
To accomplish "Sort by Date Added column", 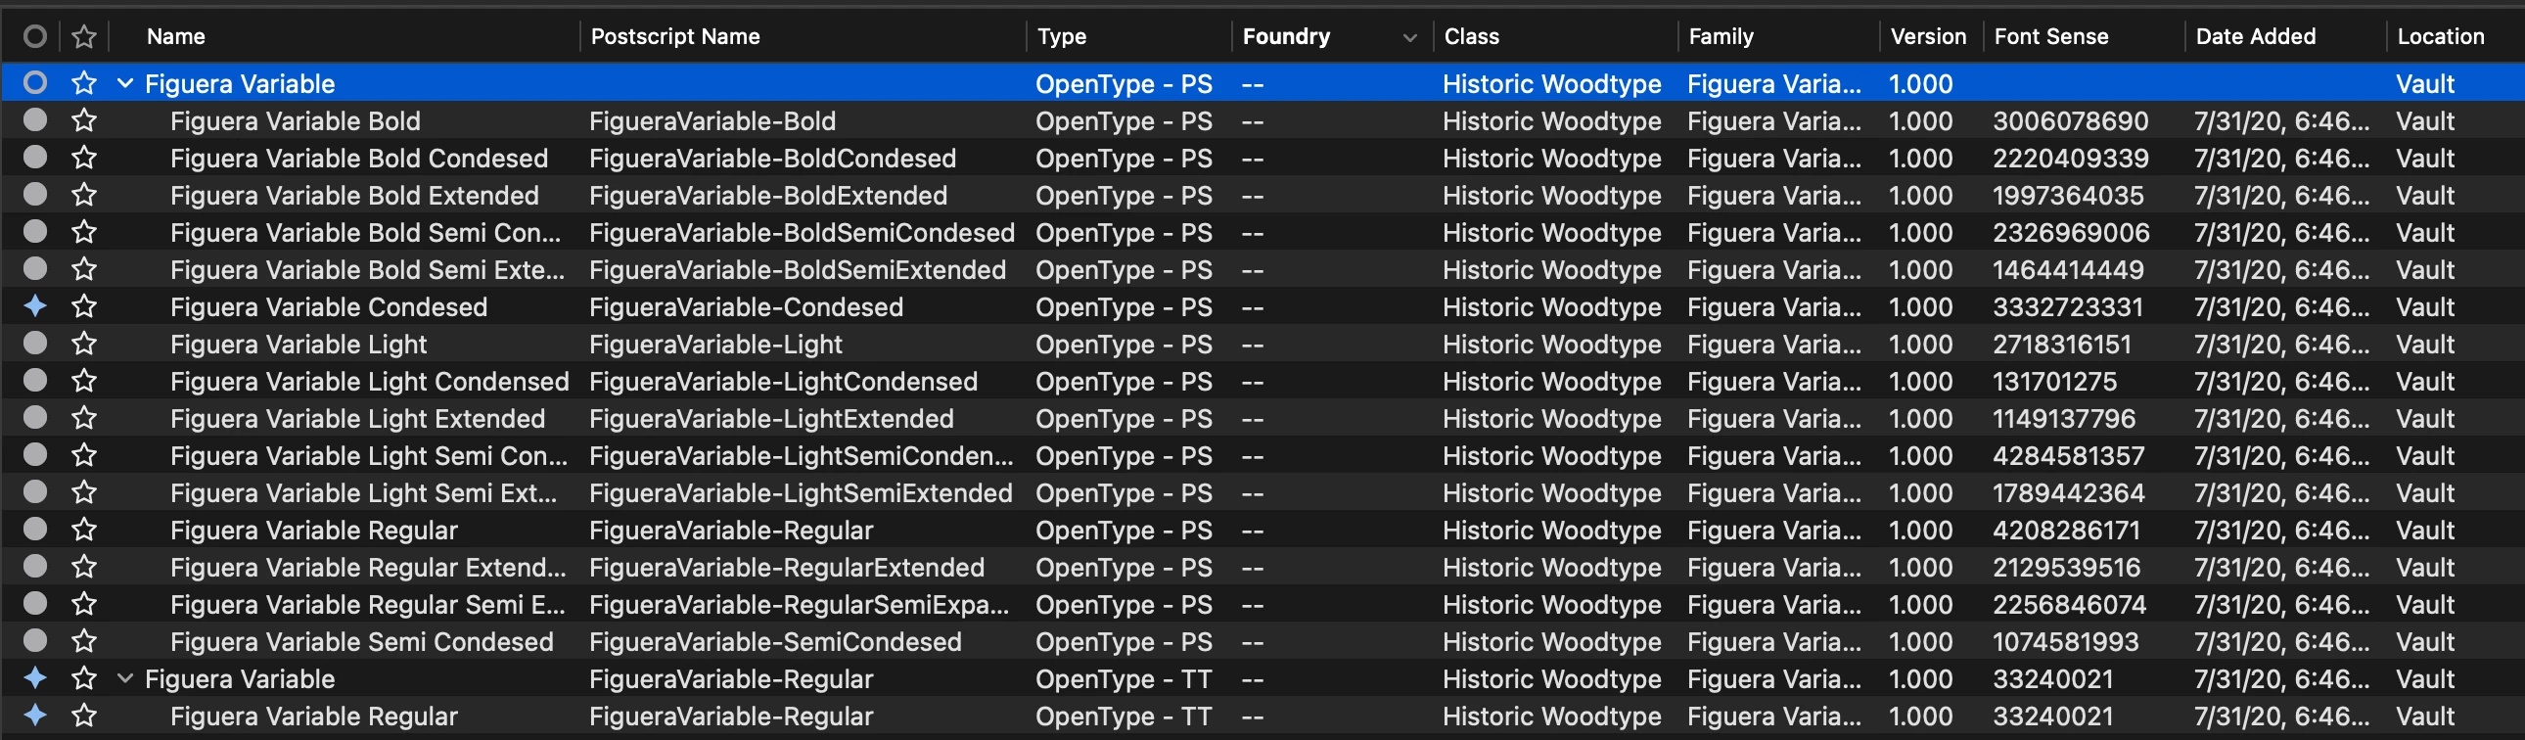I will click(x=2256, y=37).
